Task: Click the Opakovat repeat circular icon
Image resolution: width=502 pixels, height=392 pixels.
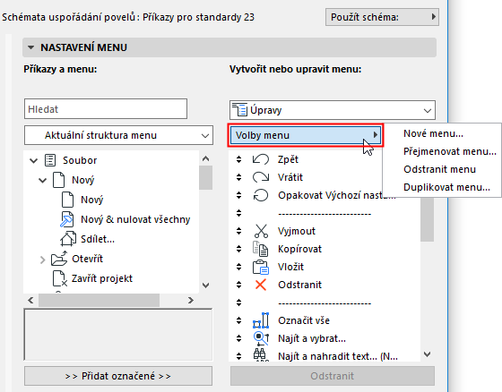Action: coord(261,195)
